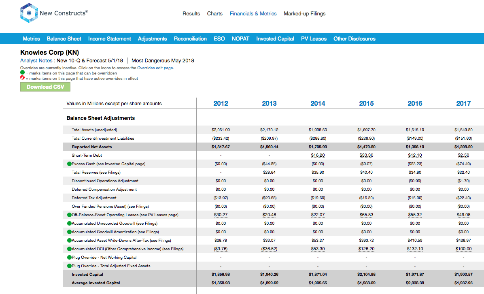Open the Results top navigation item
484x294 pixels.
tap(191, 14)
